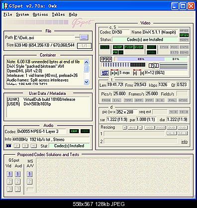Select audio stream 4 button

point(34,146)
